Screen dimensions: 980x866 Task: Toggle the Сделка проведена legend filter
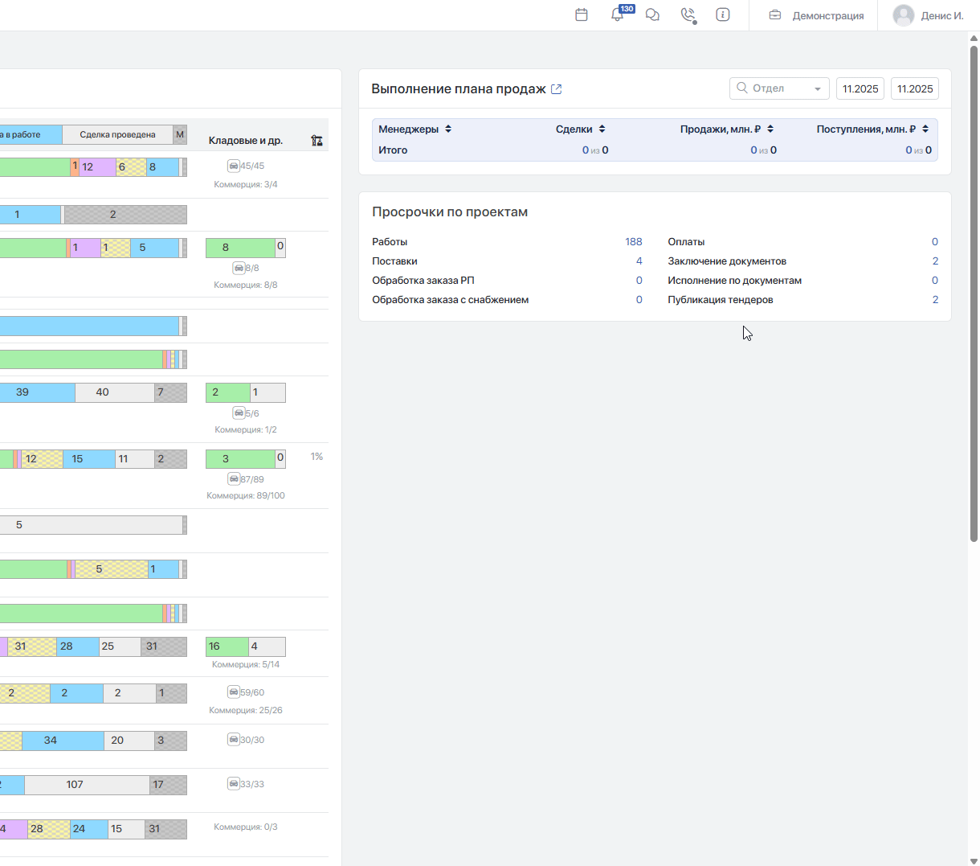coord(117,135)
